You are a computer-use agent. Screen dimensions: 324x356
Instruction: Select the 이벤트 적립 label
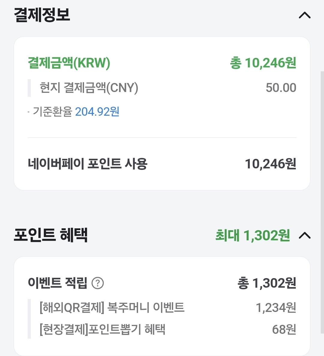tap(58, 283)
